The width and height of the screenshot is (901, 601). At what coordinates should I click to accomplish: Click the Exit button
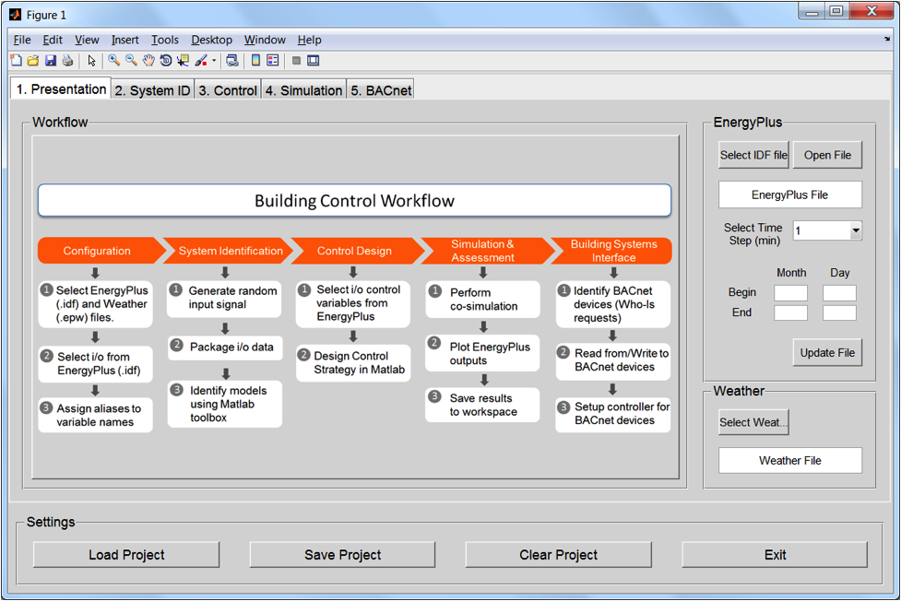775,555
